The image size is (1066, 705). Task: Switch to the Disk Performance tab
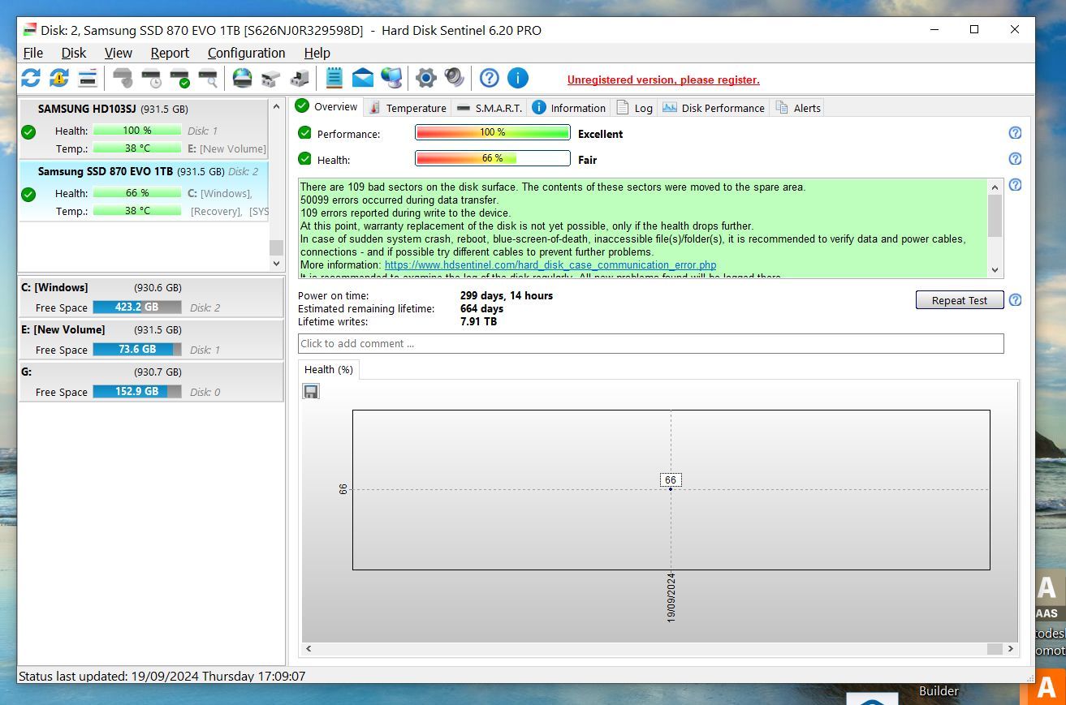[x=713, y=108]
